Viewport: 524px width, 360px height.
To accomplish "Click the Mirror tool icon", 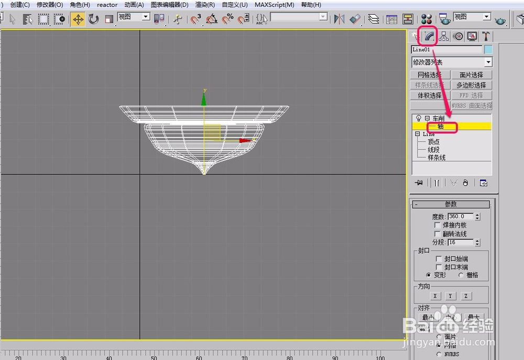I will (x=339, y=19).
